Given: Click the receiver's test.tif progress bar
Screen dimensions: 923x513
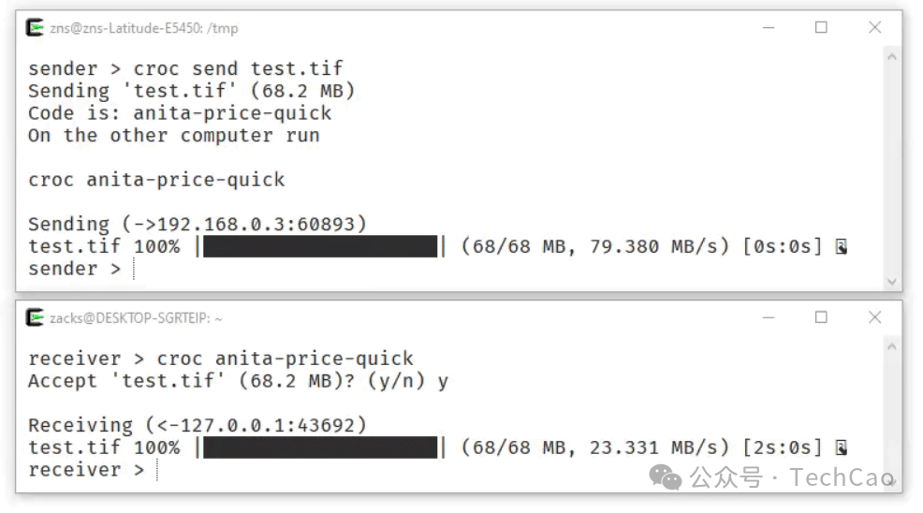Looking at the screenshot, I should pos(320,448).
